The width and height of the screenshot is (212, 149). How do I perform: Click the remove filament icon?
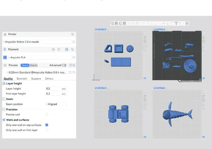(x=59, y=49)
